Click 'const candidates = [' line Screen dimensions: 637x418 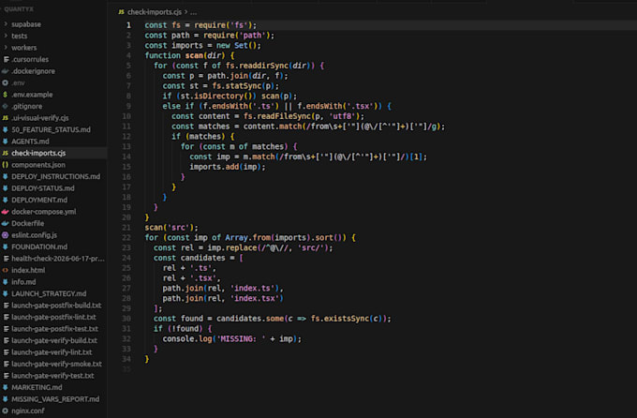[x=199, y=258]
